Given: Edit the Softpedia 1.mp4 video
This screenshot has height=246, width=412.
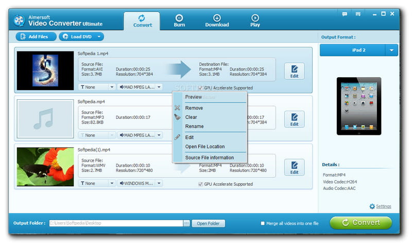Looking at the screenshot, I should (x=294, y=71).
